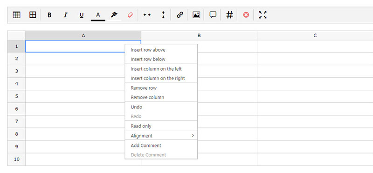The width and height of the screenshot is (373, 173).
Task: Click the Bold formatting icon
Action: pyautogui.click(x=49, y=15)
